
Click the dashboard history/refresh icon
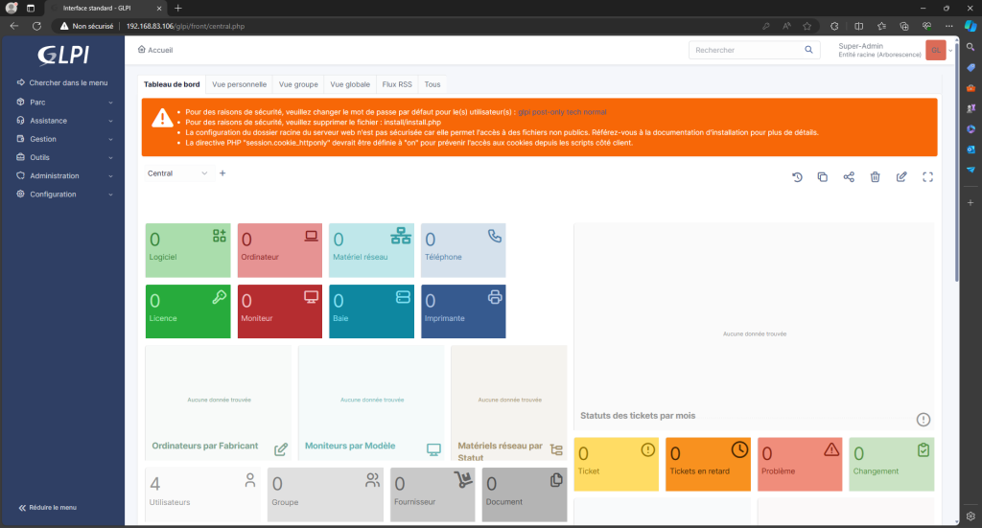[797, 177]
